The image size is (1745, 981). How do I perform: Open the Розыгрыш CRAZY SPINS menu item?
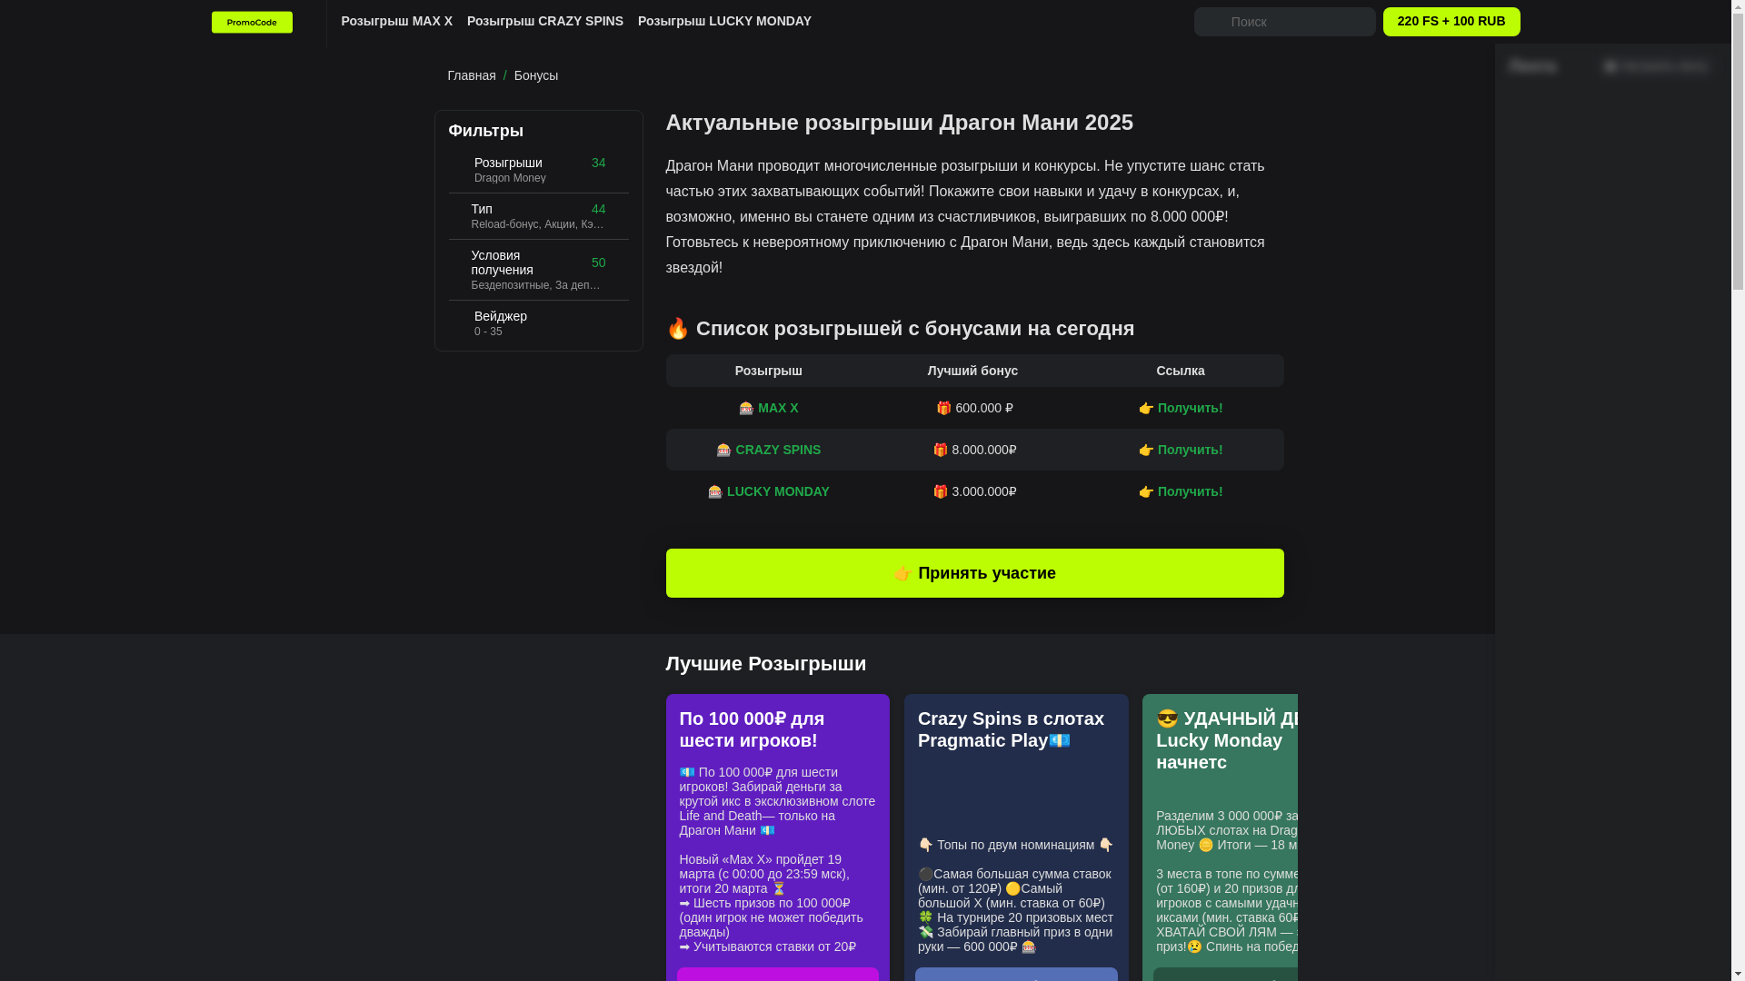click(545, 21)
